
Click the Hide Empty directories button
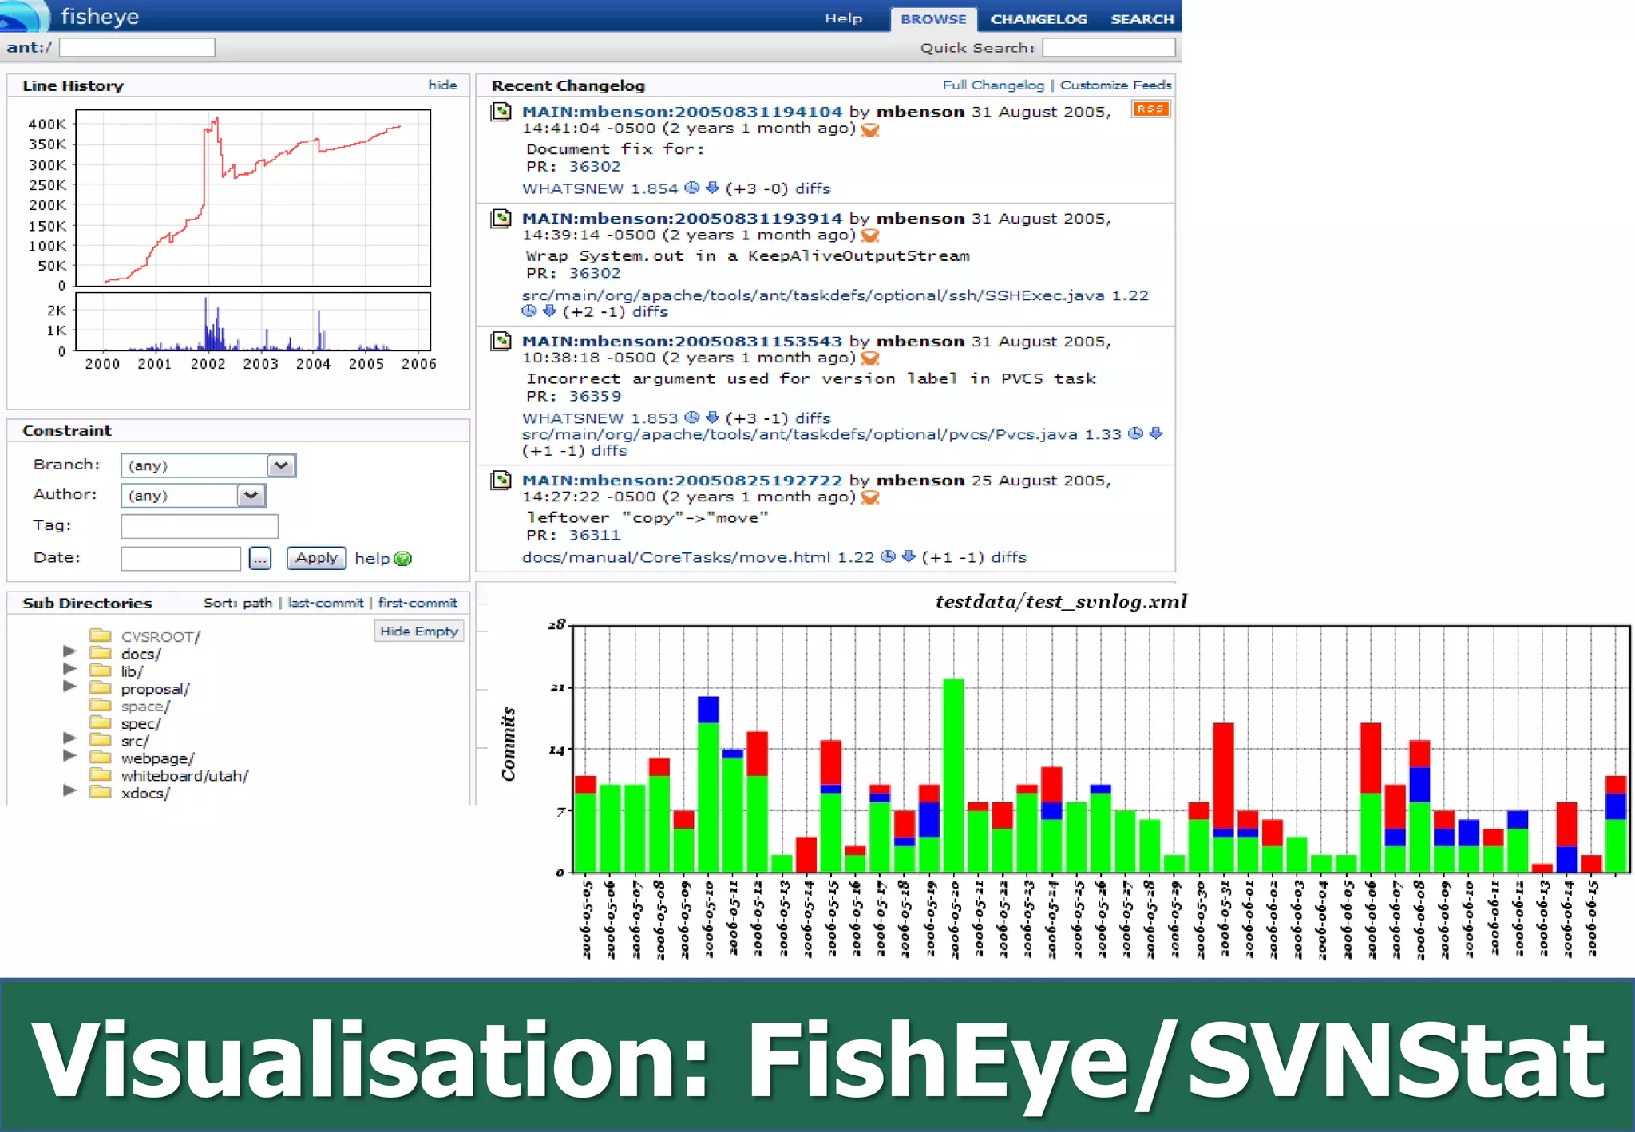tap(418, 631)
